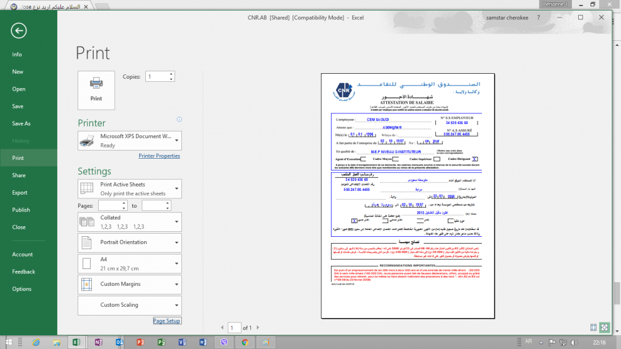Click the Zoom to Page icon
The height and width of the screenshot is (349, 621).
pos(604,327)
